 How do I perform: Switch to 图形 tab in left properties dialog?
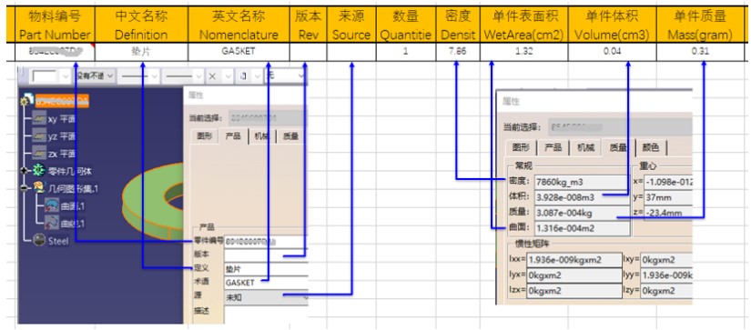pyautogui.click(x=205, y=136)
